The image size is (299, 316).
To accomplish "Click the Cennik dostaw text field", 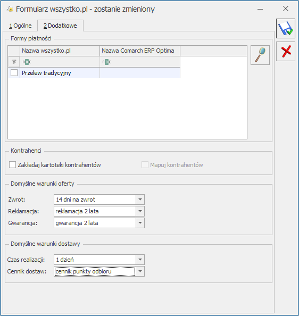I will click(x=95, y=271).
